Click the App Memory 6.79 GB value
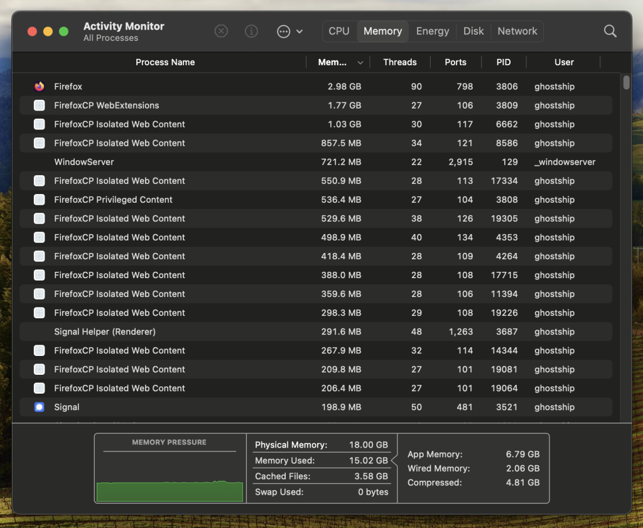Screen dimensions: 643x528 [x=523, y=454]
